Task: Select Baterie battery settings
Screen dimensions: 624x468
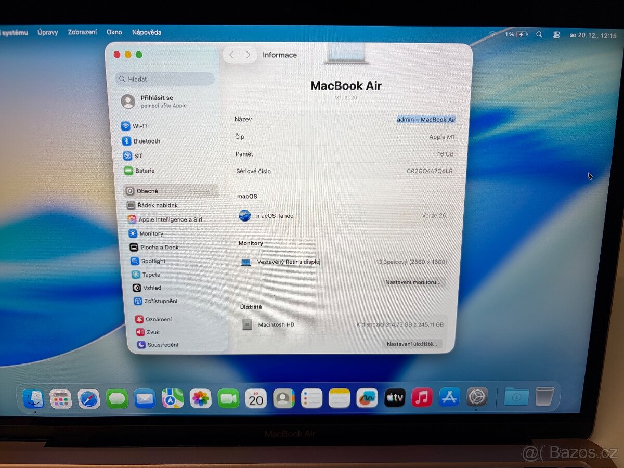Action: (145, 171)
